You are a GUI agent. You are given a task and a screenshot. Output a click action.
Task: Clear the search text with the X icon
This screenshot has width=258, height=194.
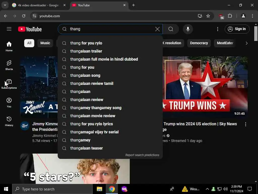coord(157,29)
